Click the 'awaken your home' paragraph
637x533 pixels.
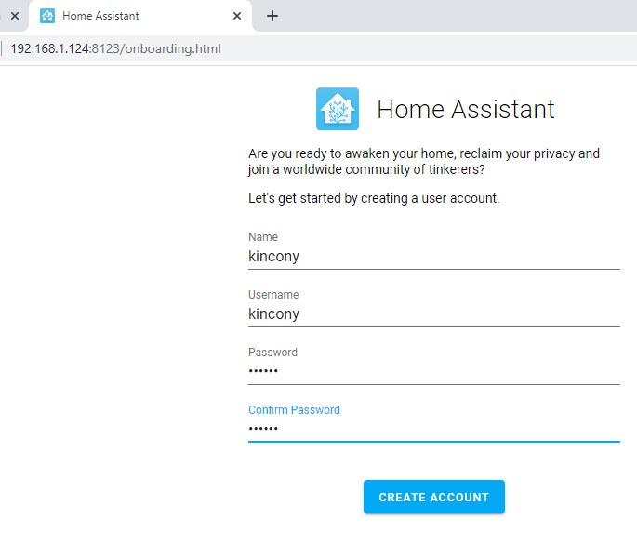pos(424,161)
